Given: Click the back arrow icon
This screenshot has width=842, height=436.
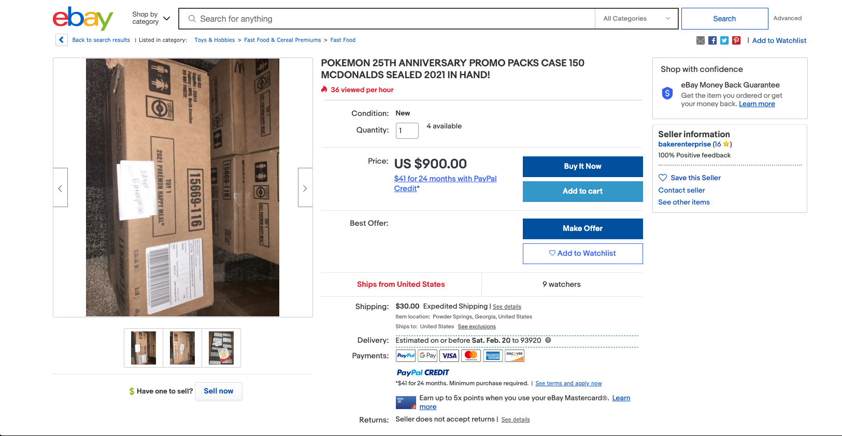Looking at the screenshot, I should coord(62,40).
